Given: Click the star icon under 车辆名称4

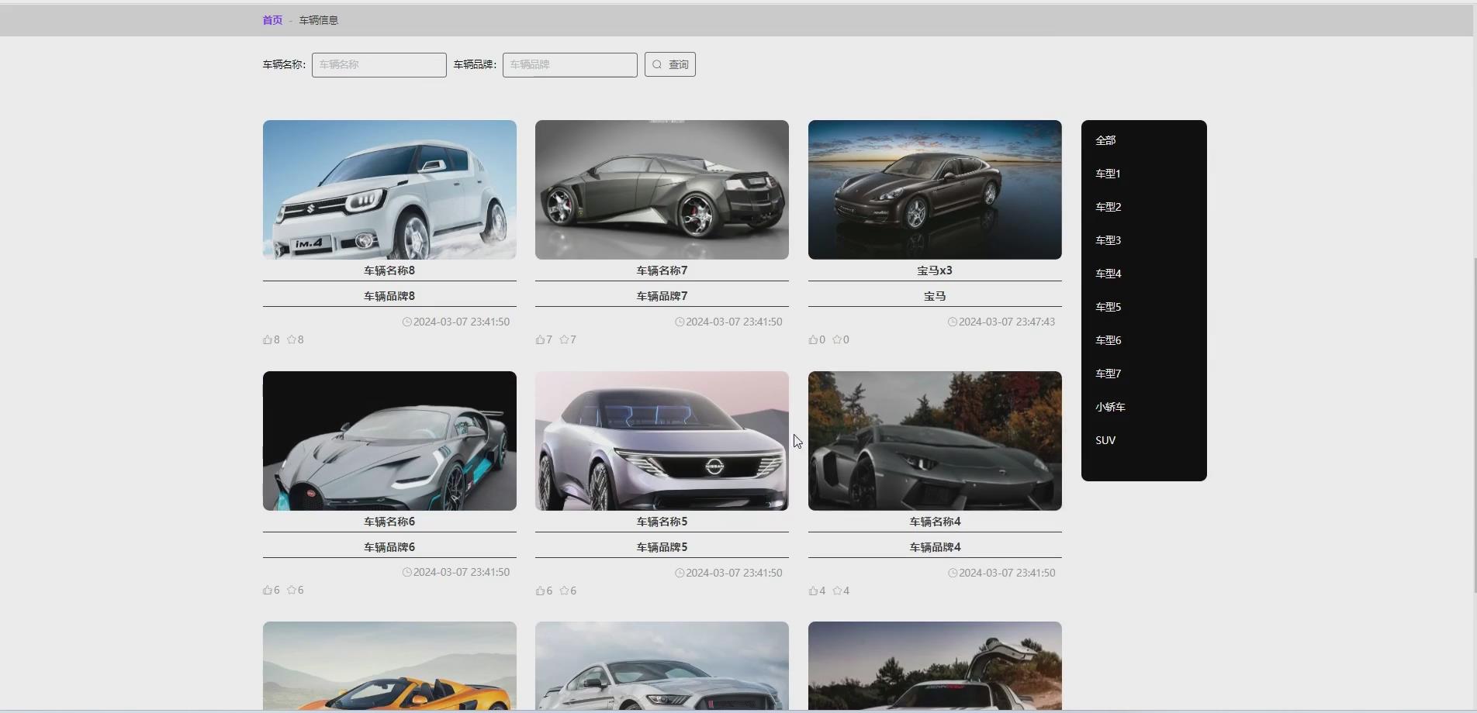Looking at the screenshot, I should click(837, 591).
